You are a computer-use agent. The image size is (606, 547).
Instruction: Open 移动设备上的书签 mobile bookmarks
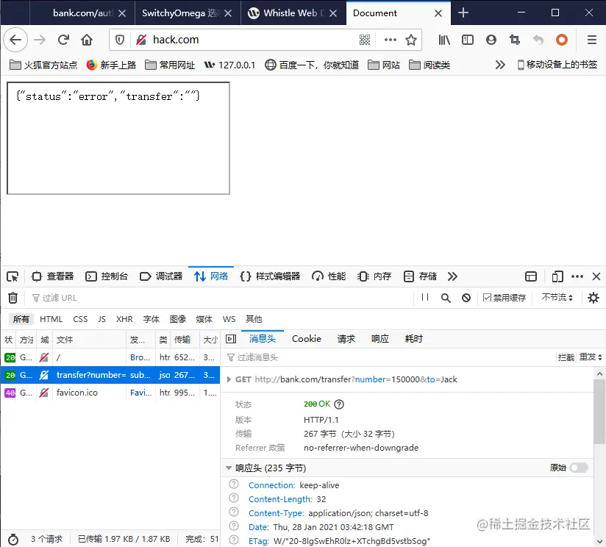coord(557,65)
